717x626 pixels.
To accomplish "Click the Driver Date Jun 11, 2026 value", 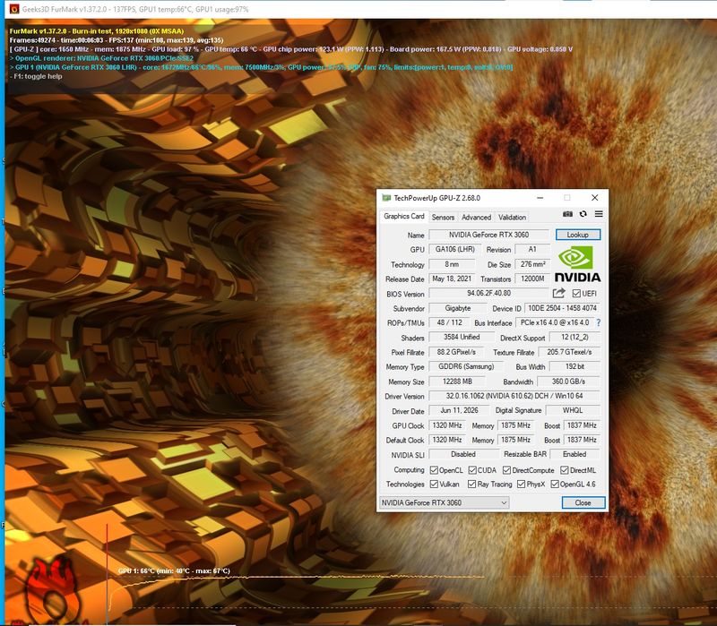I will point(459,410).
